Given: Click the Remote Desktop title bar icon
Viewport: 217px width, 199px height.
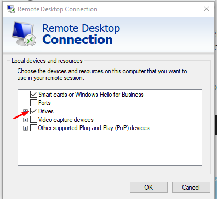Looking at the screenshot, I should pyautogui.click(x=11, y=9).
